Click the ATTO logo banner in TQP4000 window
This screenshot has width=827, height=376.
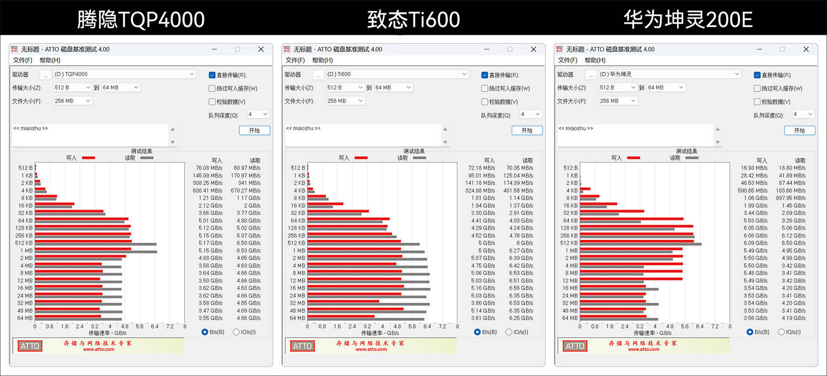point(30,346)
